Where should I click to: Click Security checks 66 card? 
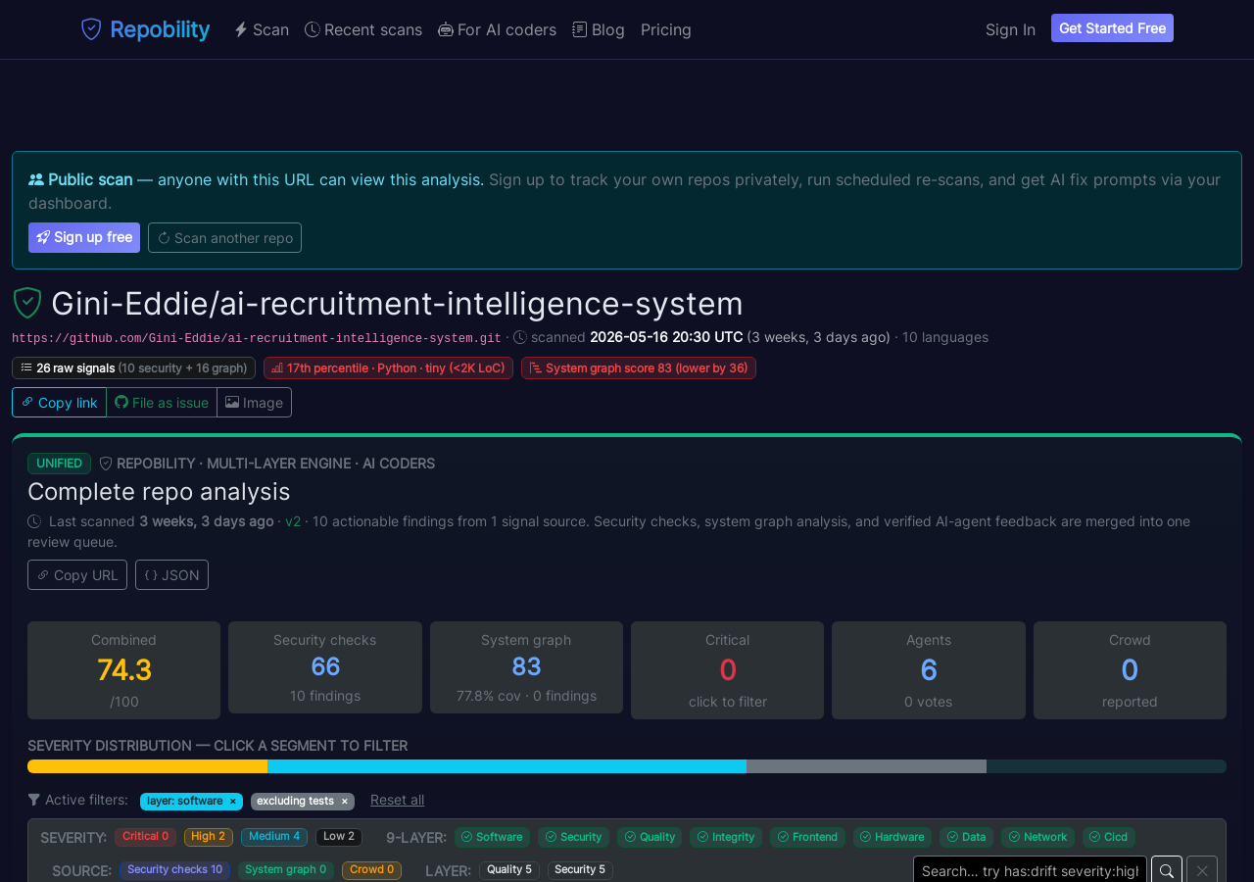[x=325, y=667]
